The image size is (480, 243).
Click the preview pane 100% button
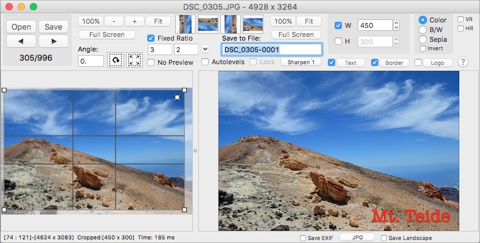tap(283, 21)
